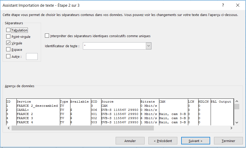Screen dimensions: 246x148
Task: Click the Available column header in preview
Action: 80,102
